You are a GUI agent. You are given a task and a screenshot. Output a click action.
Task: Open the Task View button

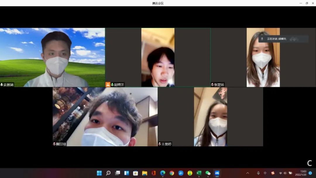pyautogui.click(x=117, y=173)
